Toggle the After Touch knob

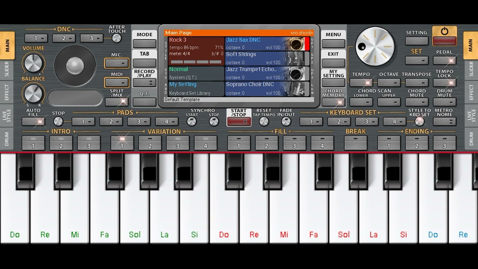[x=117, y=38]
